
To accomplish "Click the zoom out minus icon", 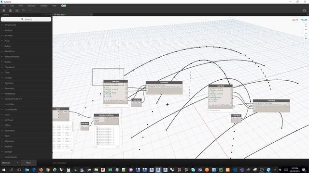I will tap(306, 33).
